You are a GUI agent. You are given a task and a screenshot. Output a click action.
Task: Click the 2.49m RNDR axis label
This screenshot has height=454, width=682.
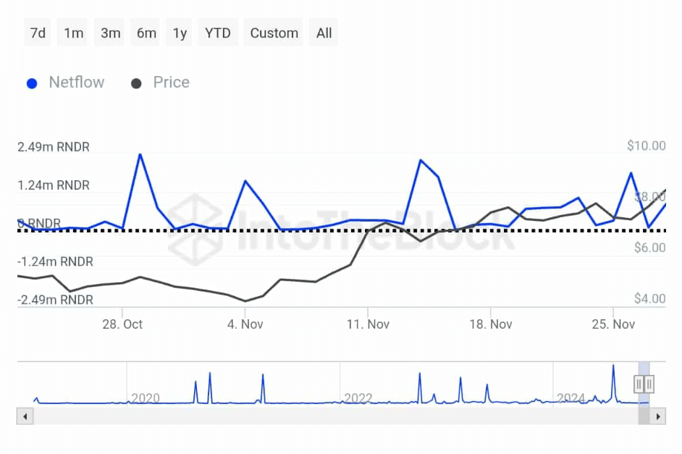pyautogui.click(x=54, y=147)
